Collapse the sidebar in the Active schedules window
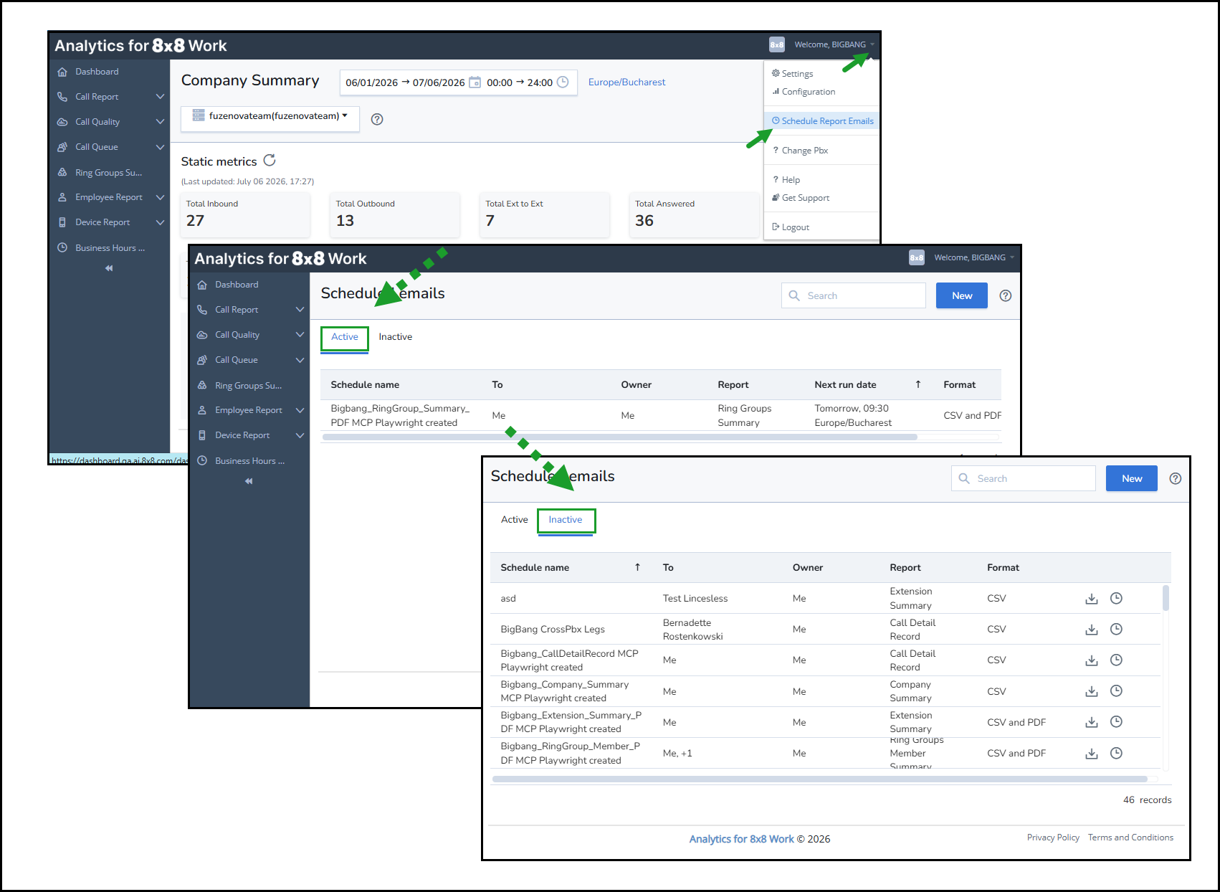This screenshot has width=1220, height=892. tap(249, 481)
